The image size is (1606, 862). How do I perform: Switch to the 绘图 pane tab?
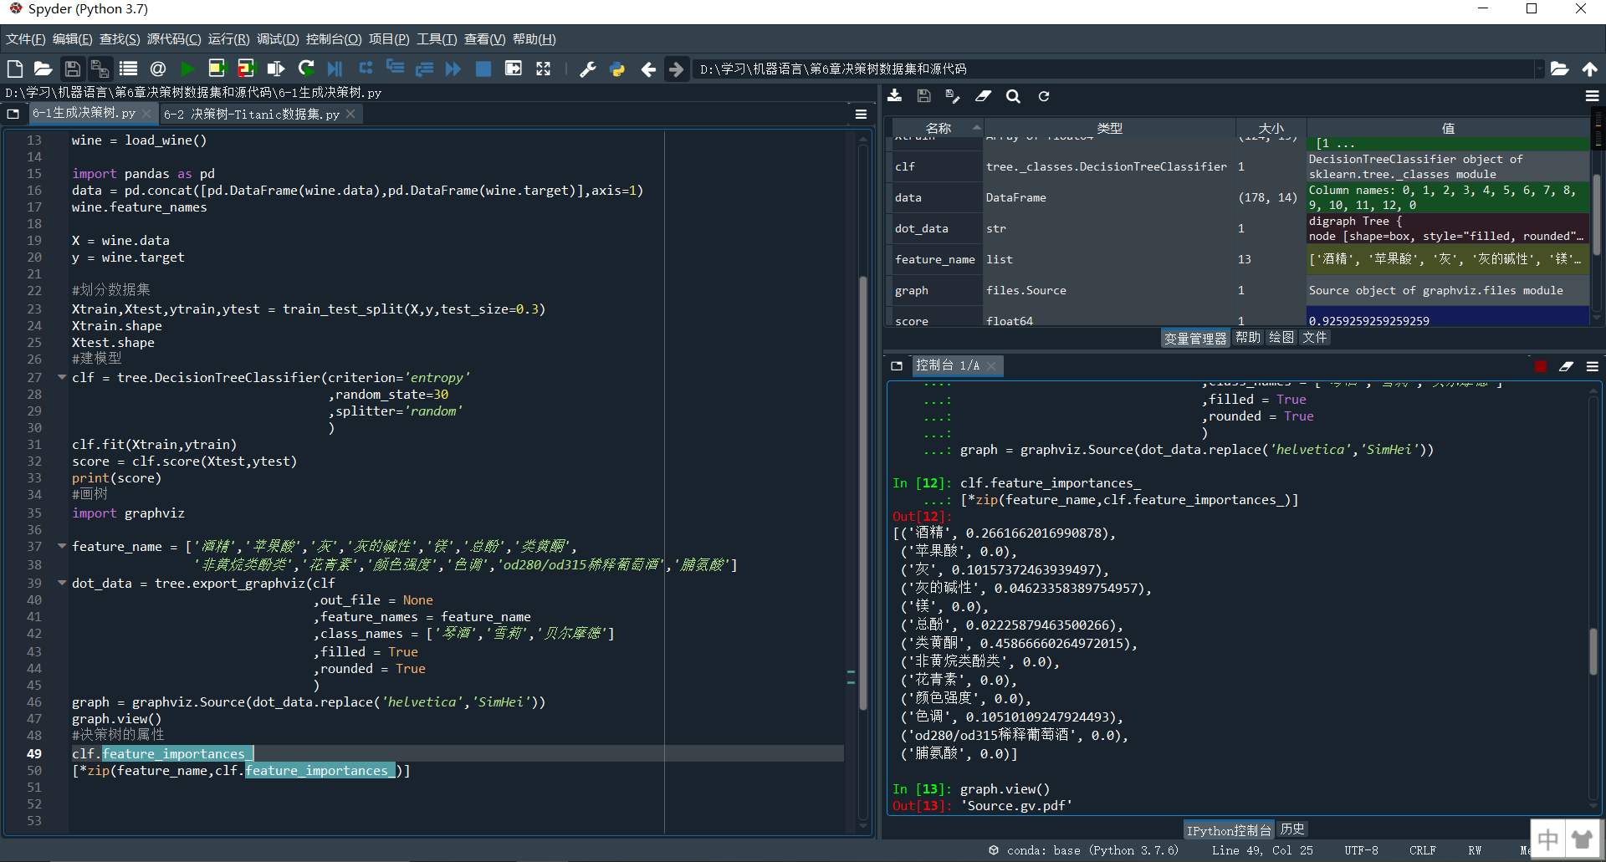click(1281, 337)
